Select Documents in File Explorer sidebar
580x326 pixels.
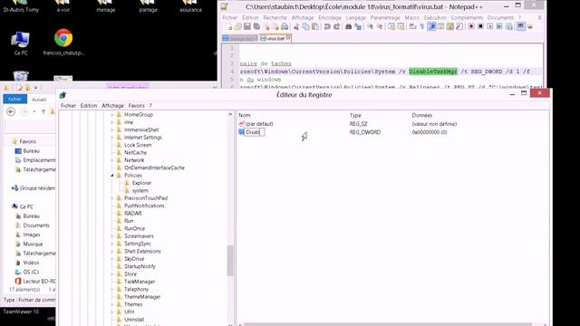point(36,225)
